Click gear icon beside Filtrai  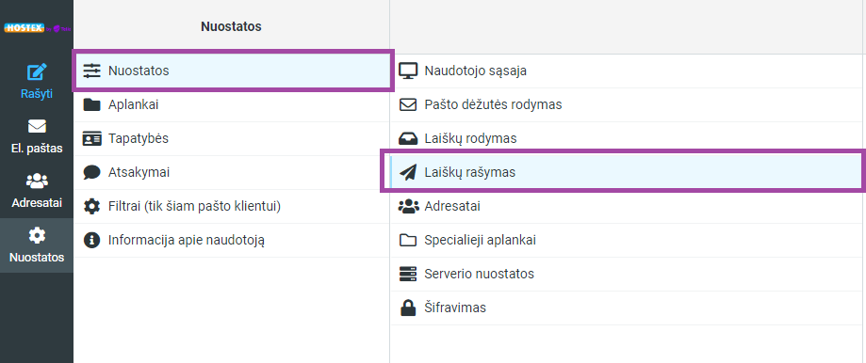91,206
